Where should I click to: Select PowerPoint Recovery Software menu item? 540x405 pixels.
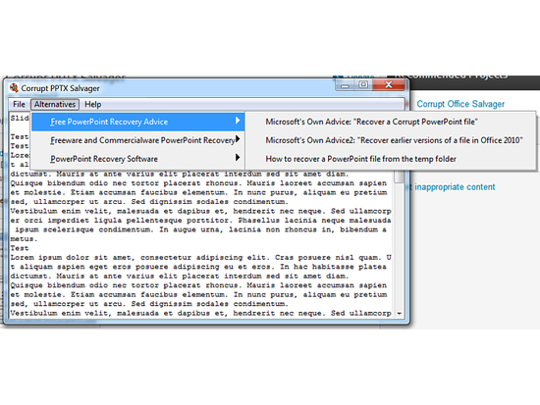coord(138,159)
